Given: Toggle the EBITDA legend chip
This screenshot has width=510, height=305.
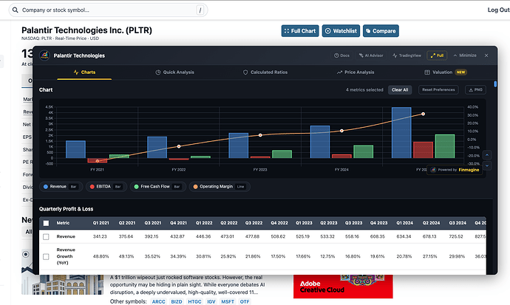Looking at the screenshot, I should pos(106,187).
